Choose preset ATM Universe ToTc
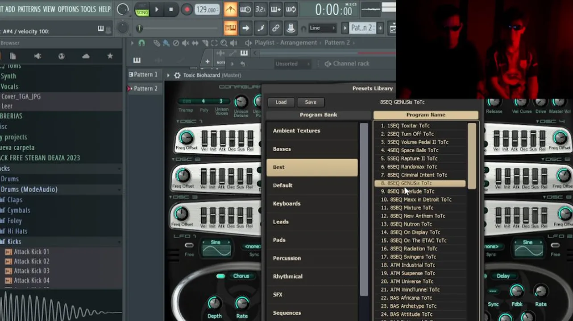The height and width of the screenshot is (321, 573). pyautogui.click(x=420, y=281)
